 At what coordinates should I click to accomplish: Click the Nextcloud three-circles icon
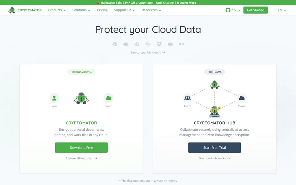[181, 44]
